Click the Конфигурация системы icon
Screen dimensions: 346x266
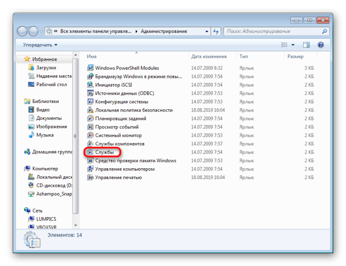[x=90, y=102]
